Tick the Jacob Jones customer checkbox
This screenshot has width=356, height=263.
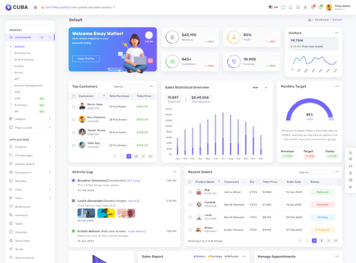74,132
